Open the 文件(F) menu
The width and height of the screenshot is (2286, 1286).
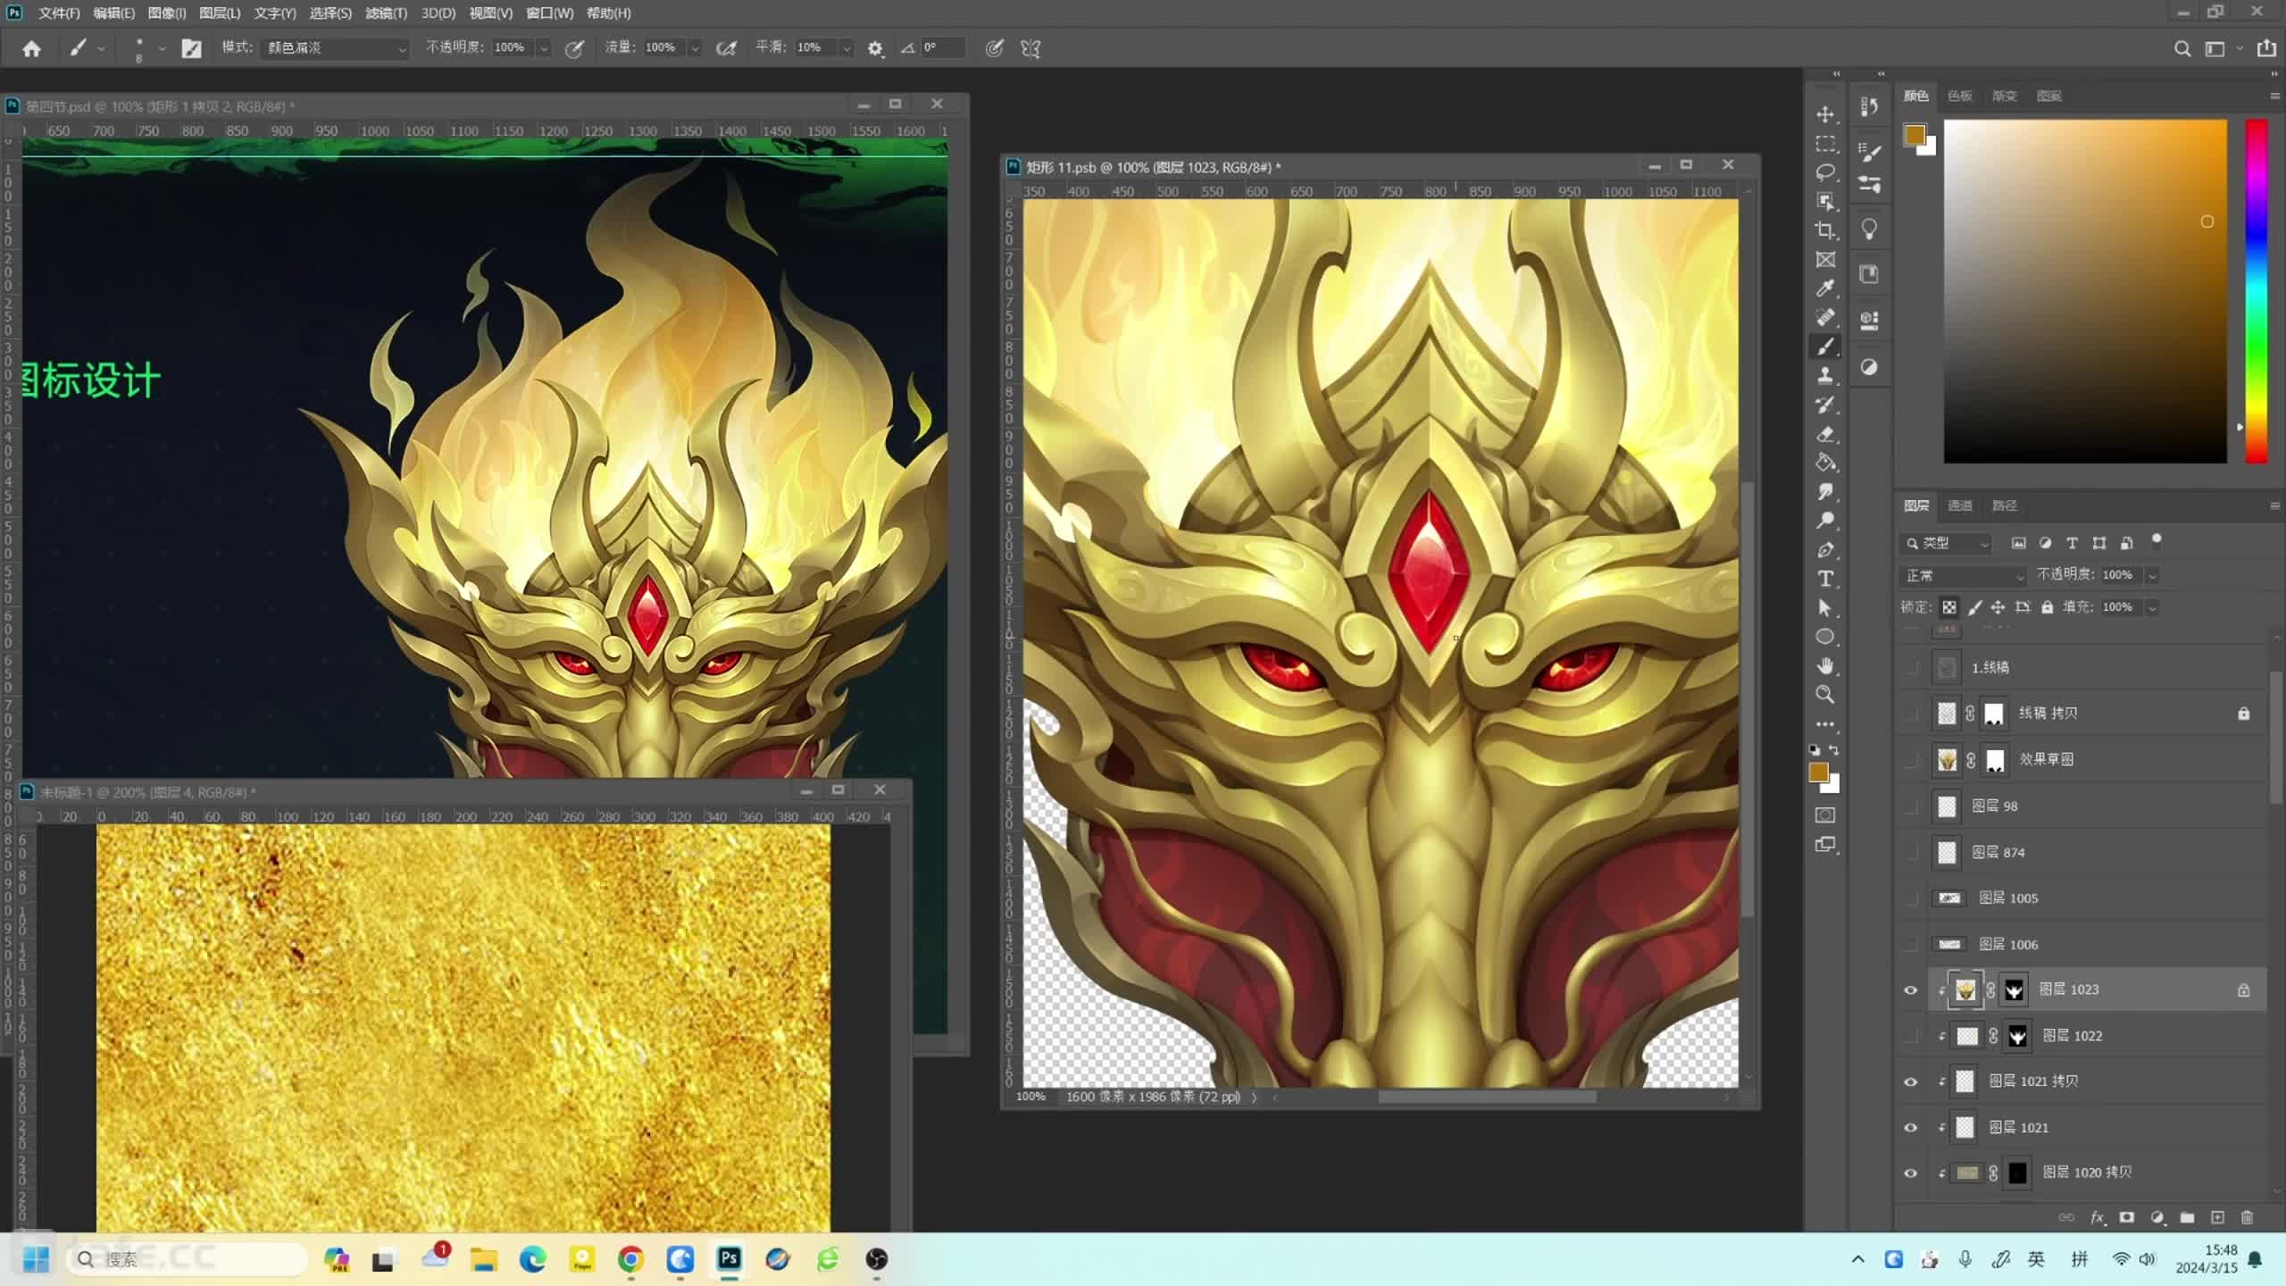(59, 13)
